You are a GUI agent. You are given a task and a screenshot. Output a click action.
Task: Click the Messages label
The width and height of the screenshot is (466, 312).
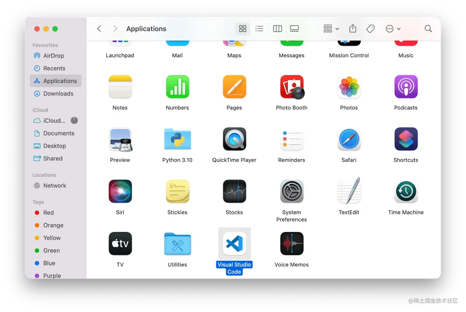(x=292, y=55)
